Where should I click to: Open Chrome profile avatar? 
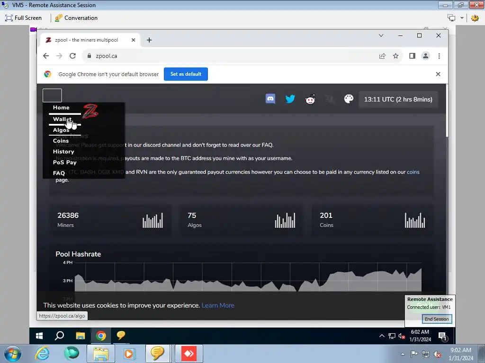pyautogui.click(x=426, y=56)
